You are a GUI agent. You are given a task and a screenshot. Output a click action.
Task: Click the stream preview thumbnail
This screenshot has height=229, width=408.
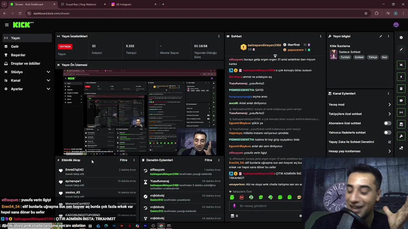click(140, 112)
